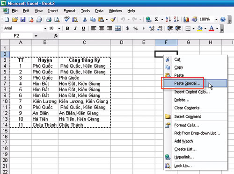The width and height of the screenshot is (234, 174).
Task: Click the Increase Indent icon
Action: click(178, 29)
